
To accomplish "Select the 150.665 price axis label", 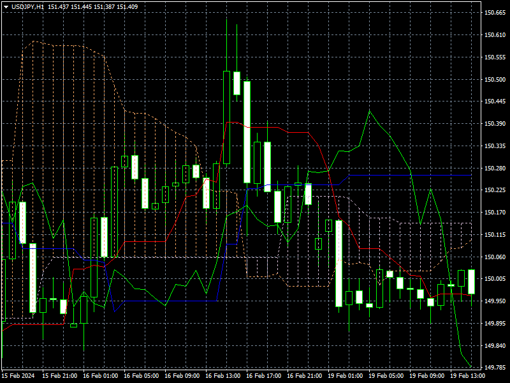I will click(x=494, y=13).
